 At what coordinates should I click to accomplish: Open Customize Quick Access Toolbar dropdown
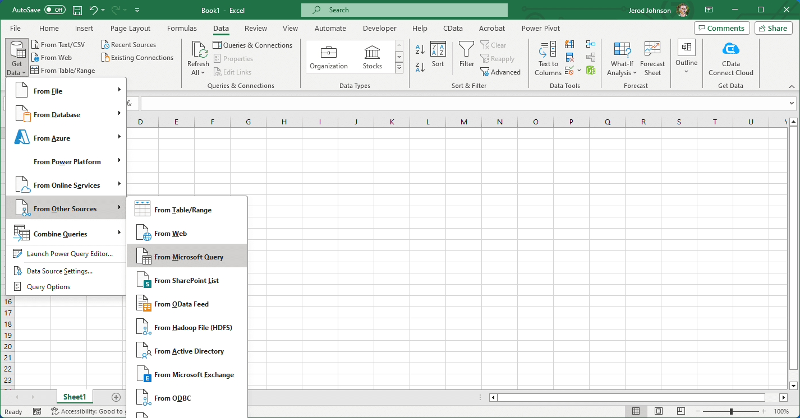138,10
